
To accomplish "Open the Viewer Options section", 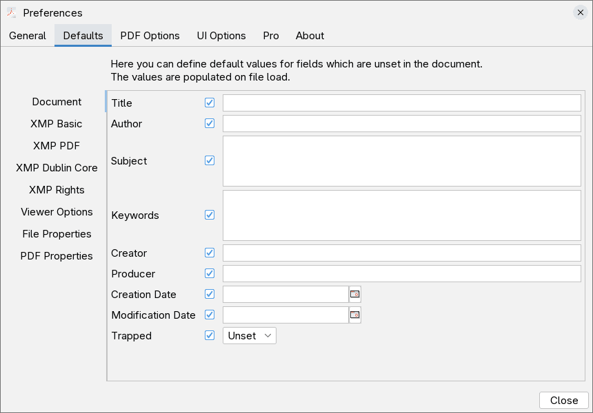I will 57,212.
